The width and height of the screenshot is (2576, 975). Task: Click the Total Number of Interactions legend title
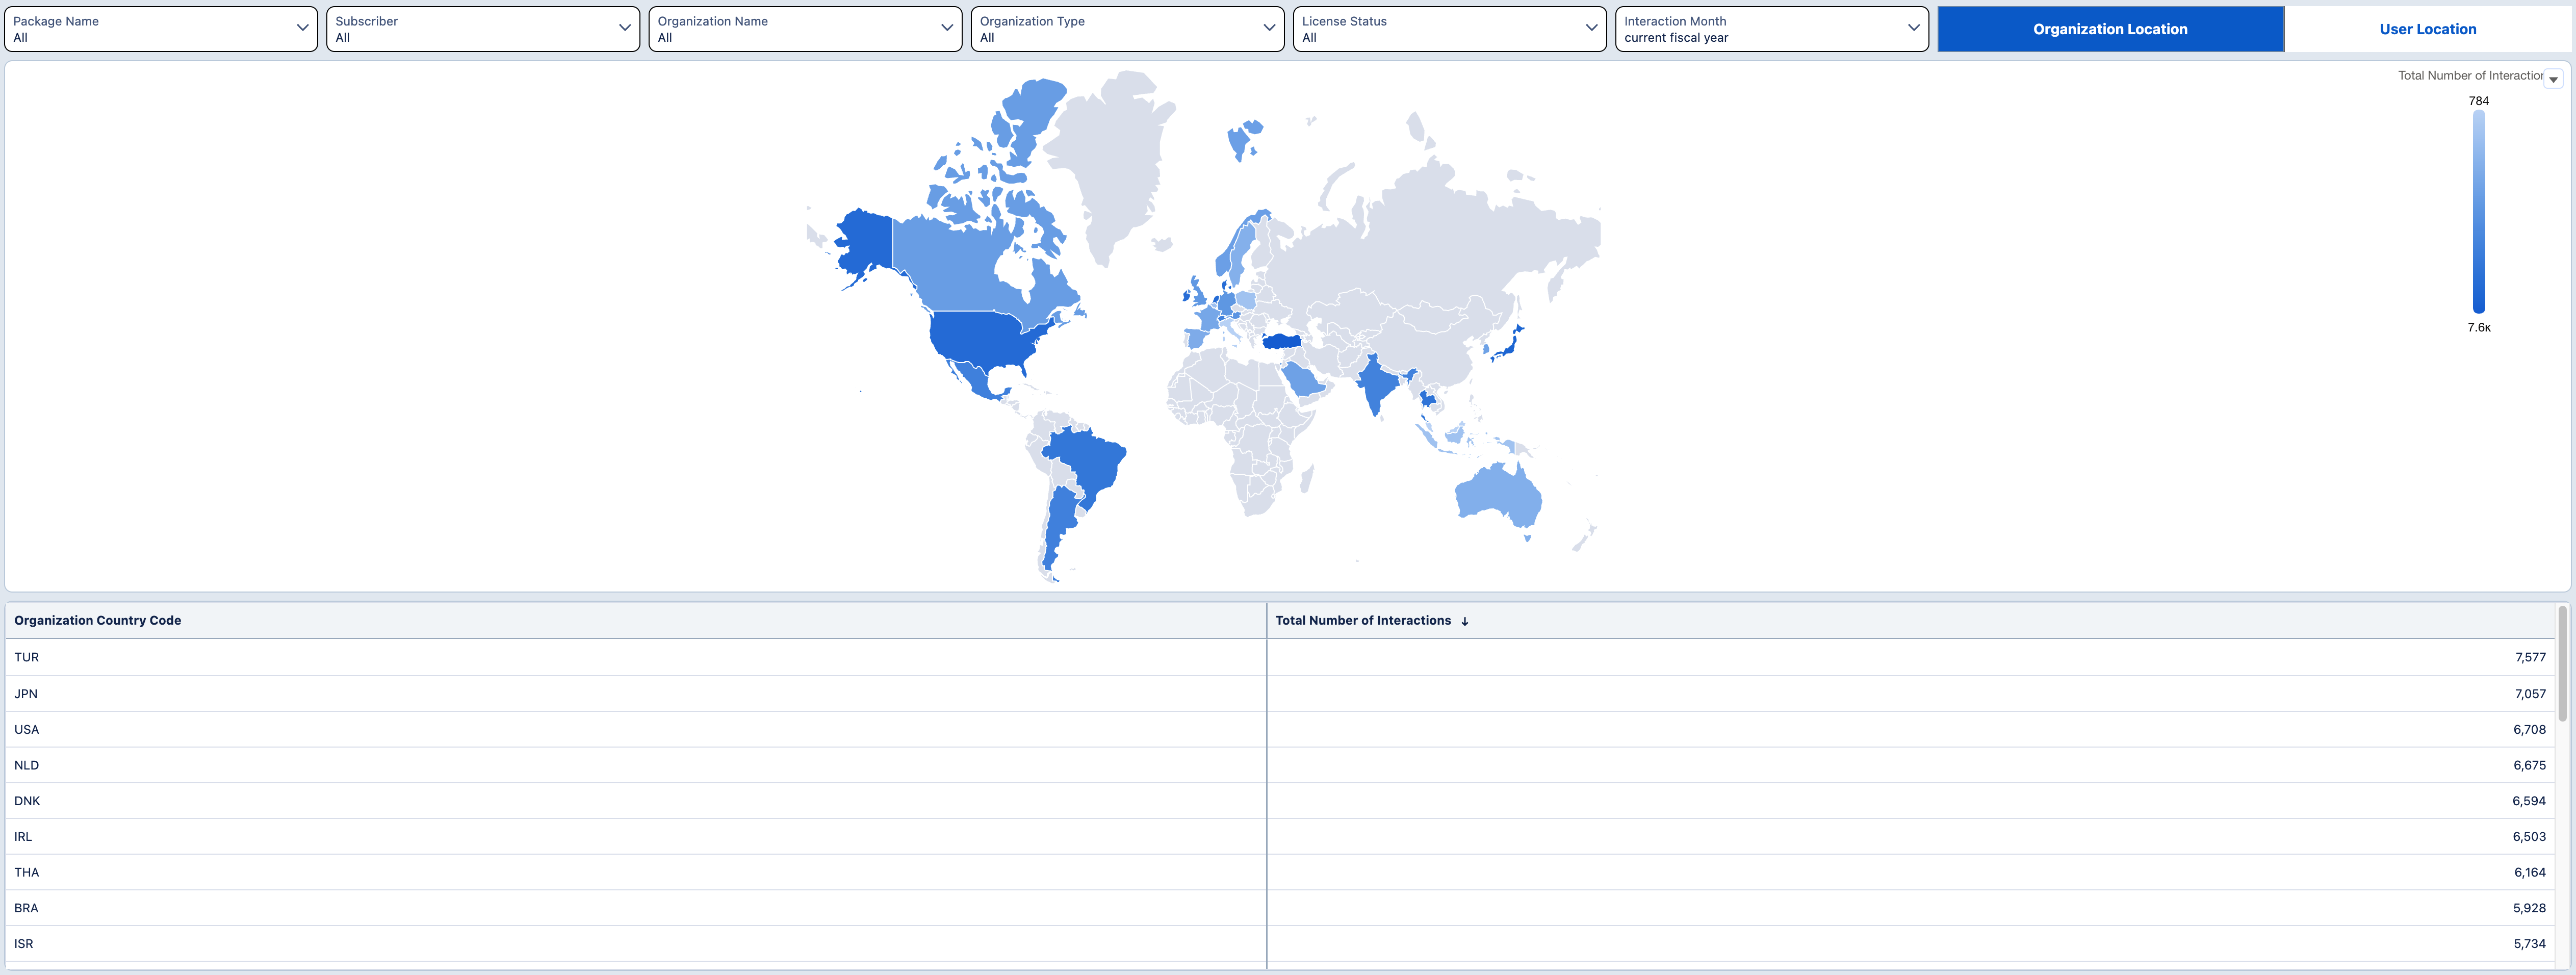click(2470, 75)
